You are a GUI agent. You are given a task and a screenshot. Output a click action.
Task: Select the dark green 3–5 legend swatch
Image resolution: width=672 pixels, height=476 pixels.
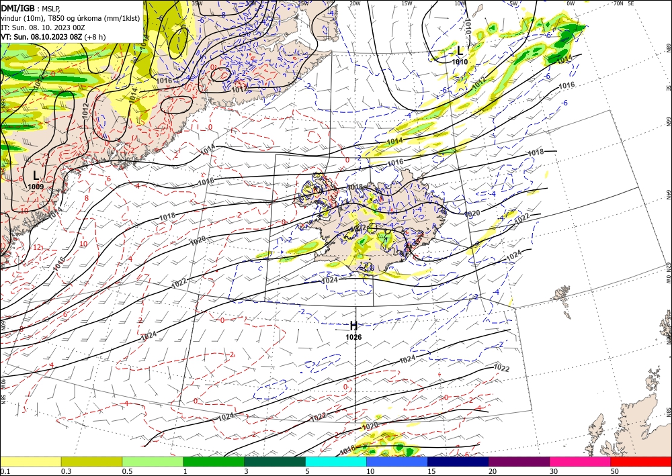point(275,461)
